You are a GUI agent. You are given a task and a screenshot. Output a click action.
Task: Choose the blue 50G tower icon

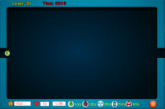click(115, 104)
